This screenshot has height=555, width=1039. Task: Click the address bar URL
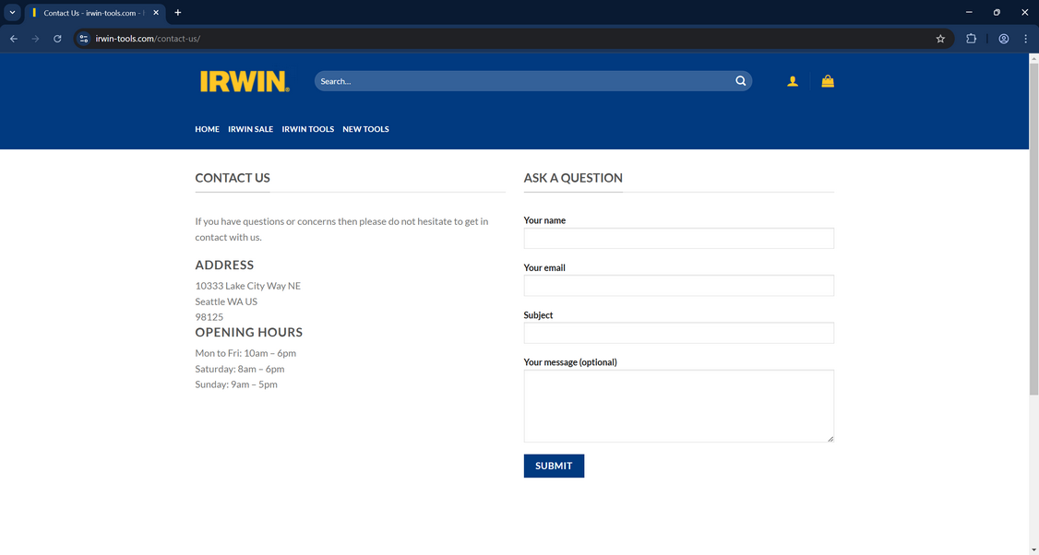tap(148, 39)
